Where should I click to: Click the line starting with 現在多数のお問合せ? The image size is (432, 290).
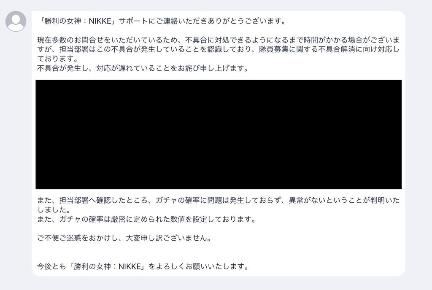coord(219,40)
